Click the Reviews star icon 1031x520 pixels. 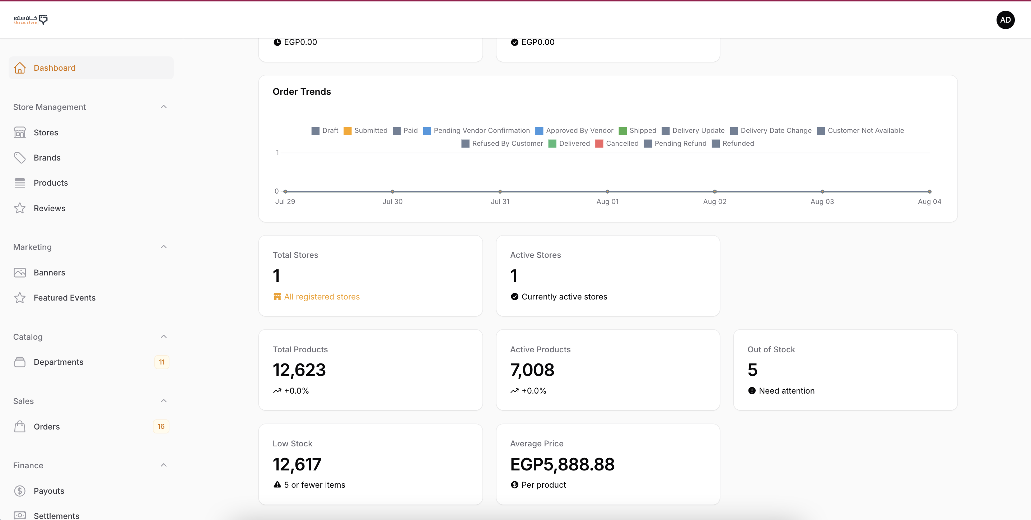tap(20, 208)
